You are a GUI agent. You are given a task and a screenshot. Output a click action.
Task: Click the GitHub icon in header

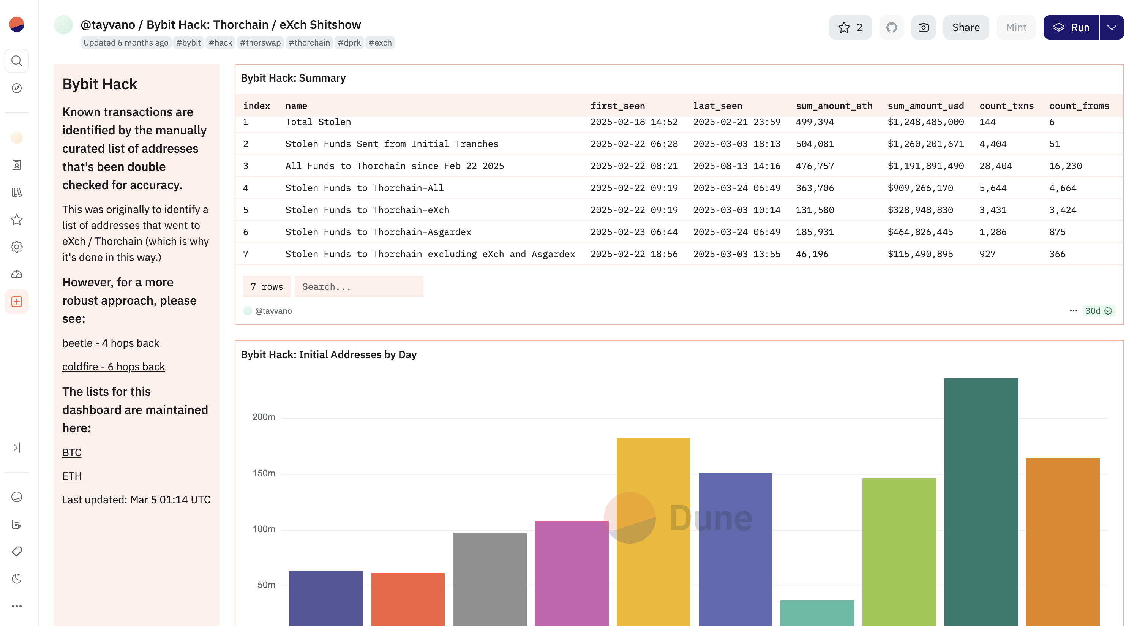click(x=891, y=27)
